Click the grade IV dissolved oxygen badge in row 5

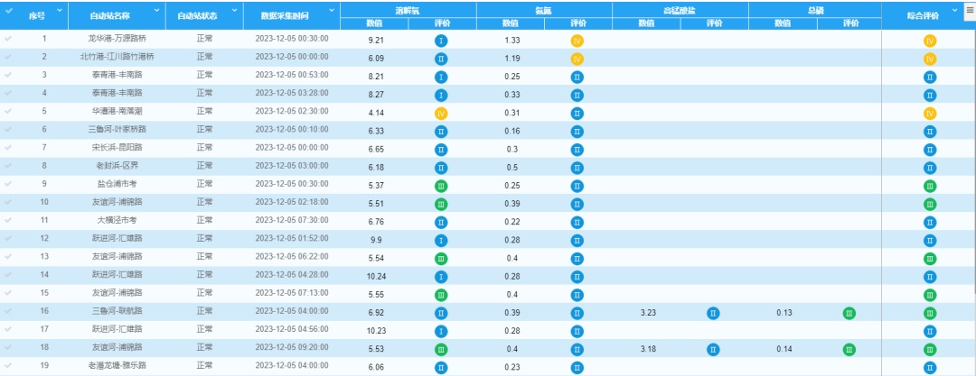pyautogui.click(x=441, y=114)
